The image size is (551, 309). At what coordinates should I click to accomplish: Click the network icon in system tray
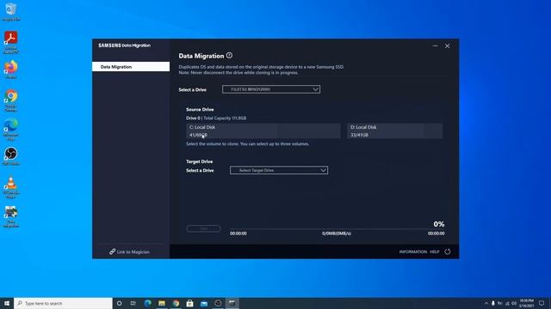(507, 303)
